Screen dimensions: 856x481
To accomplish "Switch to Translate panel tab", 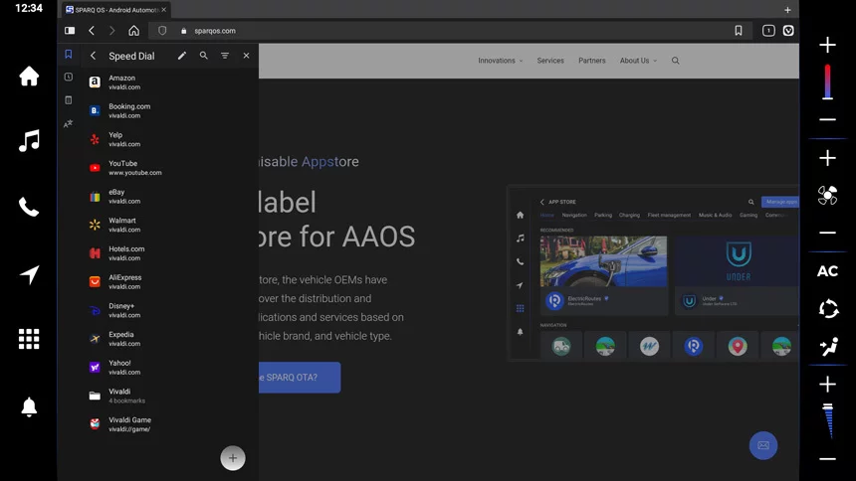I will pyautogui.click(x=69, y=124).
